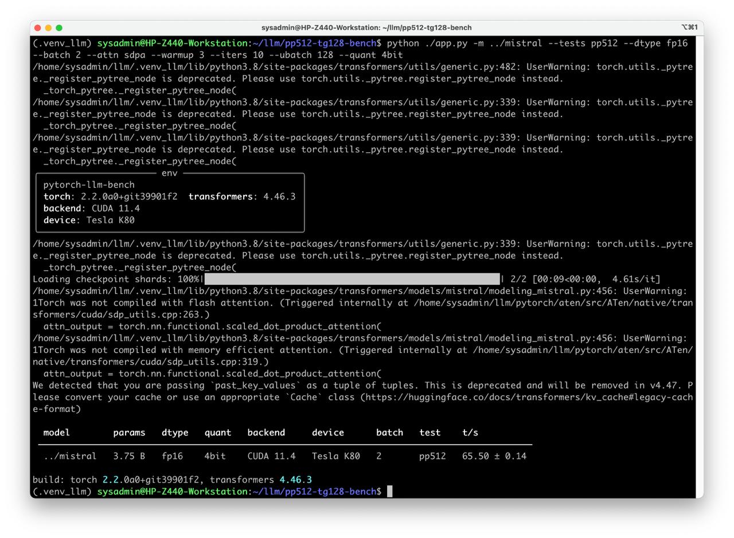The width and height of the screenshot is (734, 538).
Task: Click the 'batch' column header
Action: point(389,433)
